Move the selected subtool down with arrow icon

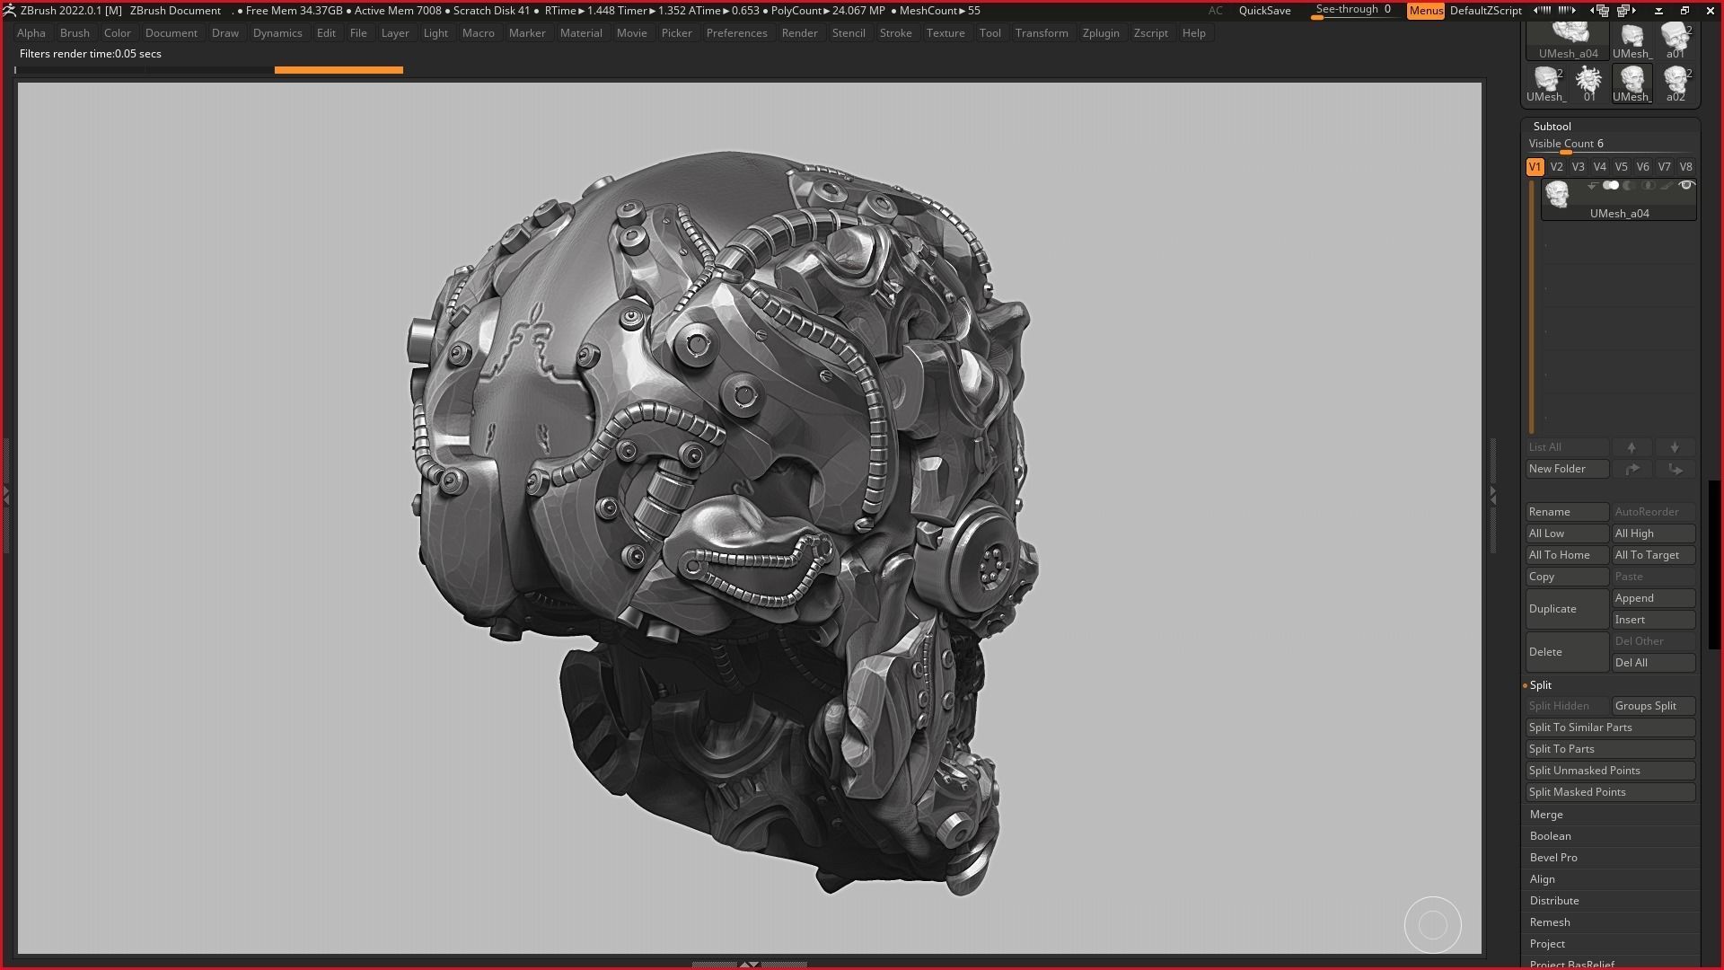click(x=1675, y=447)
